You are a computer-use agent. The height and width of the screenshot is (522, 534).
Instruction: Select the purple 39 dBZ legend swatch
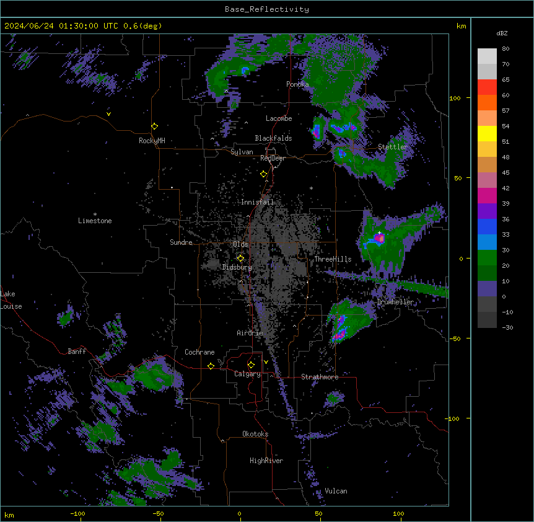487,211
